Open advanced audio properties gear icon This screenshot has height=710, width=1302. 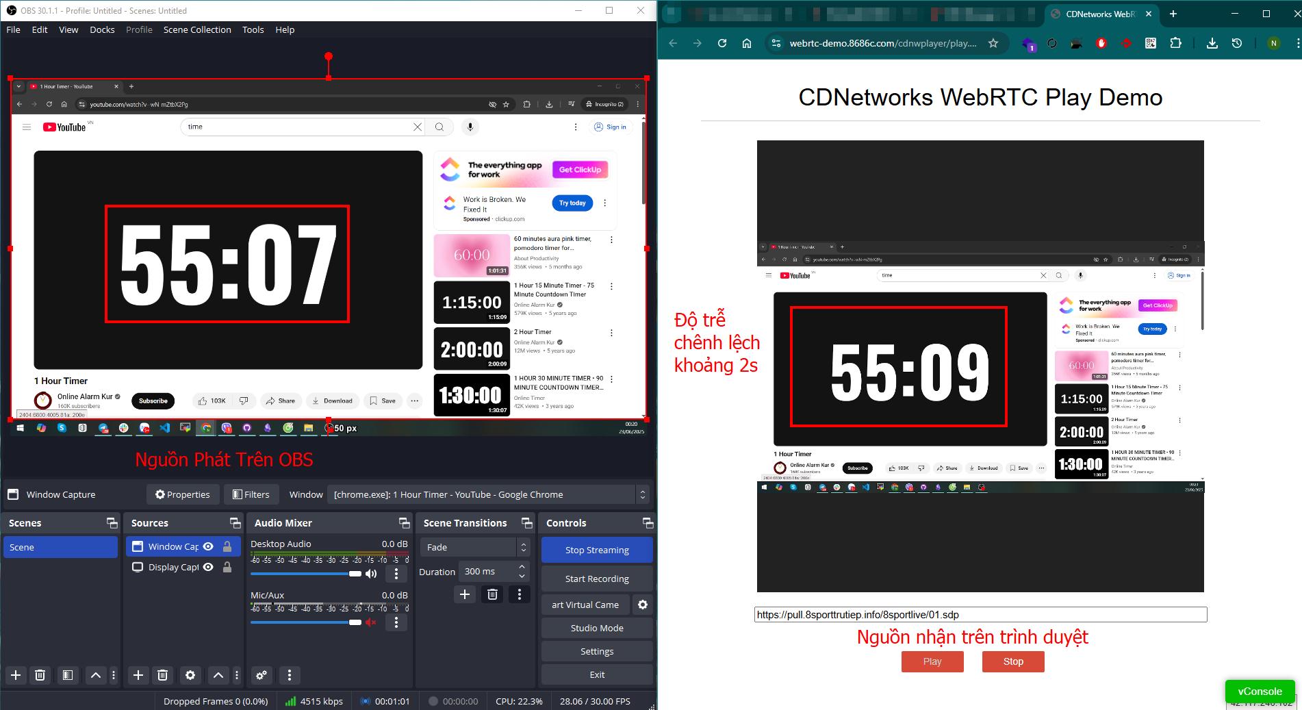pos(261,675)
